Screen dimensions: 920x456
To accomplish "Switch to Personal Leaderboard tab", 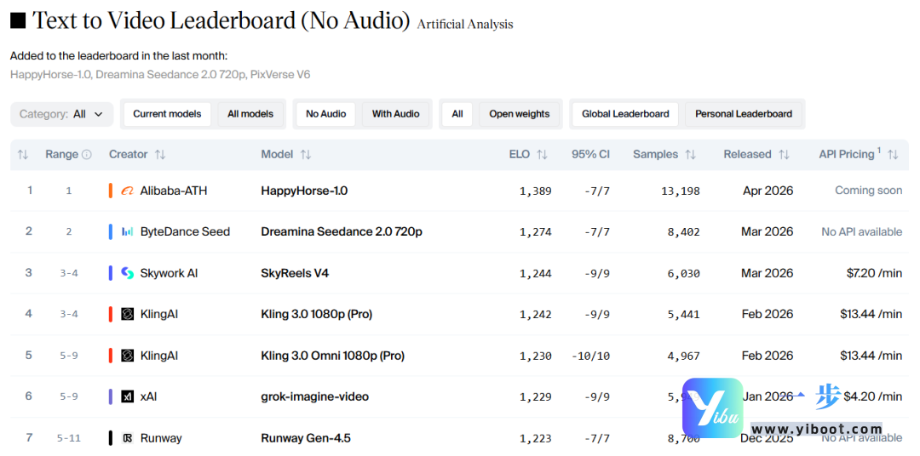I will pyautogui.click(x=743, y=114).
